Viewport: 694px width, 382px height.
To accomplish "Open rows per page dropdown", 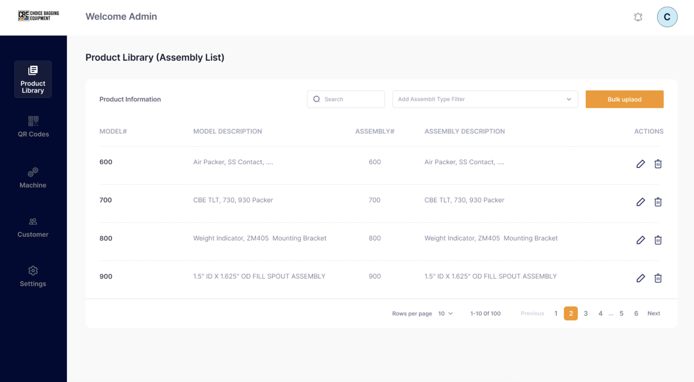I will click(x=445, y=313).
